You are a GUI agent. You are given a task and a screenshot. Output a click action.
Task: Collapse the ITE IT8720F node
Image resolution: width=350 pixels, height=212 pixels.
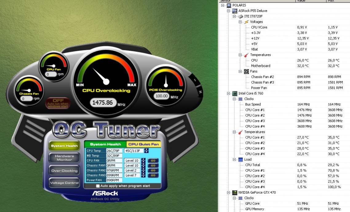[x=234, y=16]
